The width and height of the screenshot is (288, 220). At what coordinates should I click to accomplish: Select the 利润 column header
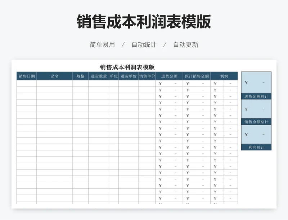(224, 76)
